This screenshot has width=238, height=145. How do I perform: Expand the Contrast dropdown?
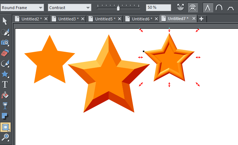70,8
